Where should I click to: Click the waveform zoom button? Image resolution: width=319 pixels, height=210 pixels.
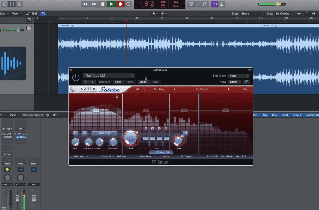(299, 14)
